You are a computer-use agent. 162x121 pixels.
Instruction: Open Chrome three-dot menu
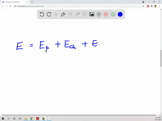[159, 6]
